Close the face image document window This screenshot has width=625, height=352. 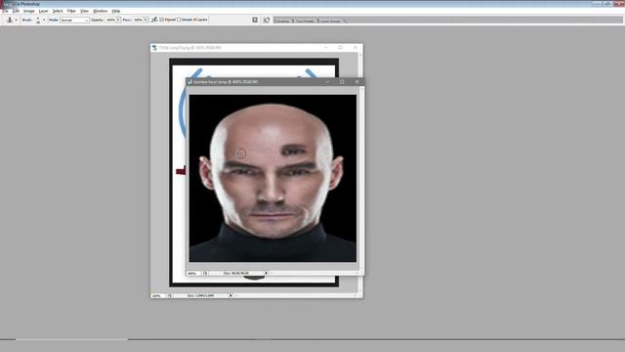click(x=357, y=82)
